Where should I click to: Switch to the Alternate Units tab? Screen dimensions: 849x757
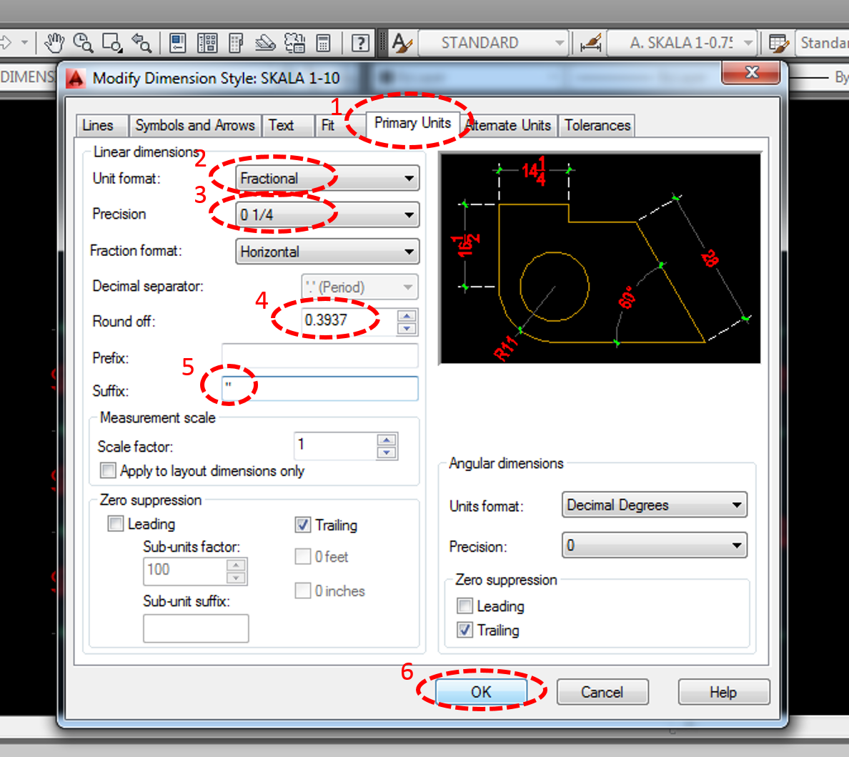coord(508,125)
